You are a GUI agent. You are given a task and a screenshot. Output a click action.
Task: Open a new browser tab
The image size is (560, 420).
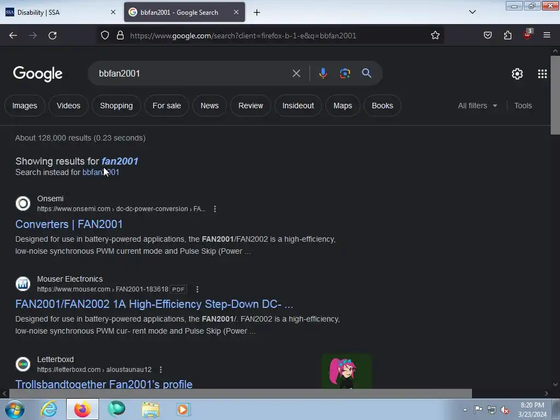tap(257, 13)
